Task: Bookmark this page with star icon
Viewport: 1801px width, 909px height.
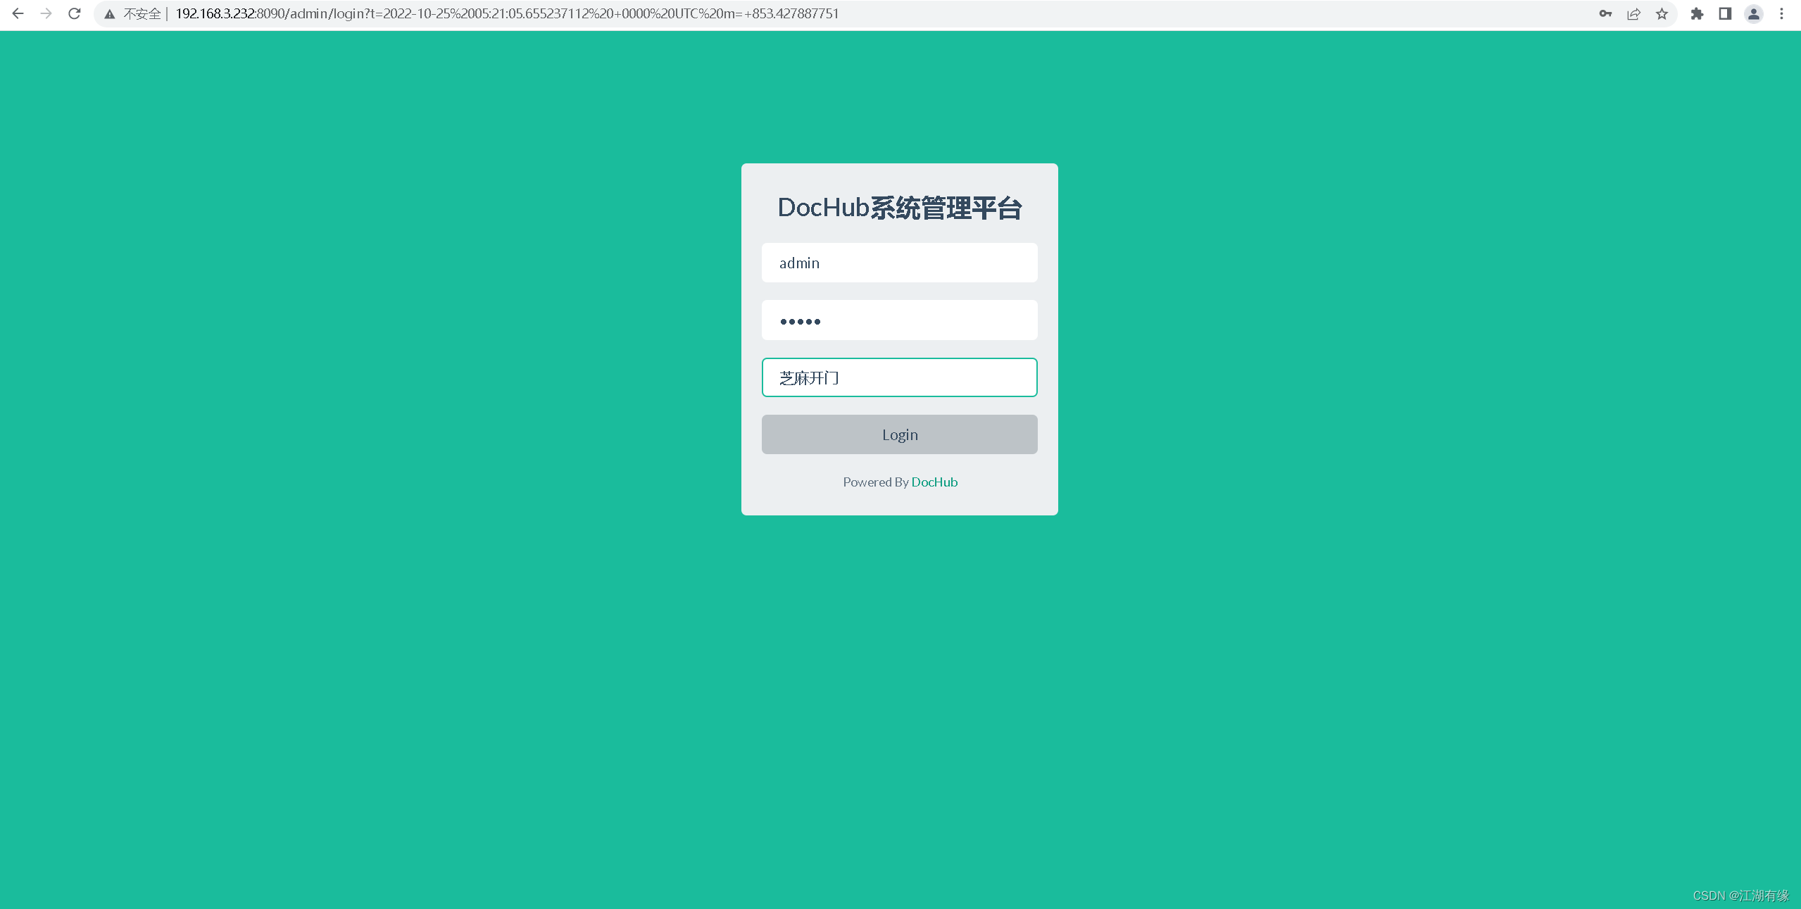Action: (x=1662, y=13)
